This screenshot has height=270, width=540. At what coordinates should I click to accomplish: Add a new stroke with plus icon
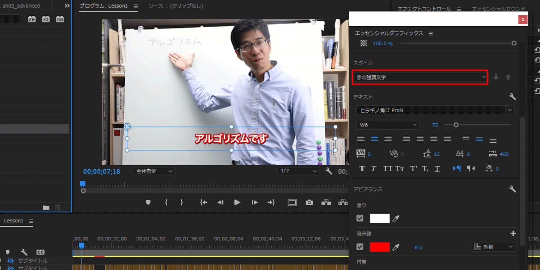coord(513,234)
